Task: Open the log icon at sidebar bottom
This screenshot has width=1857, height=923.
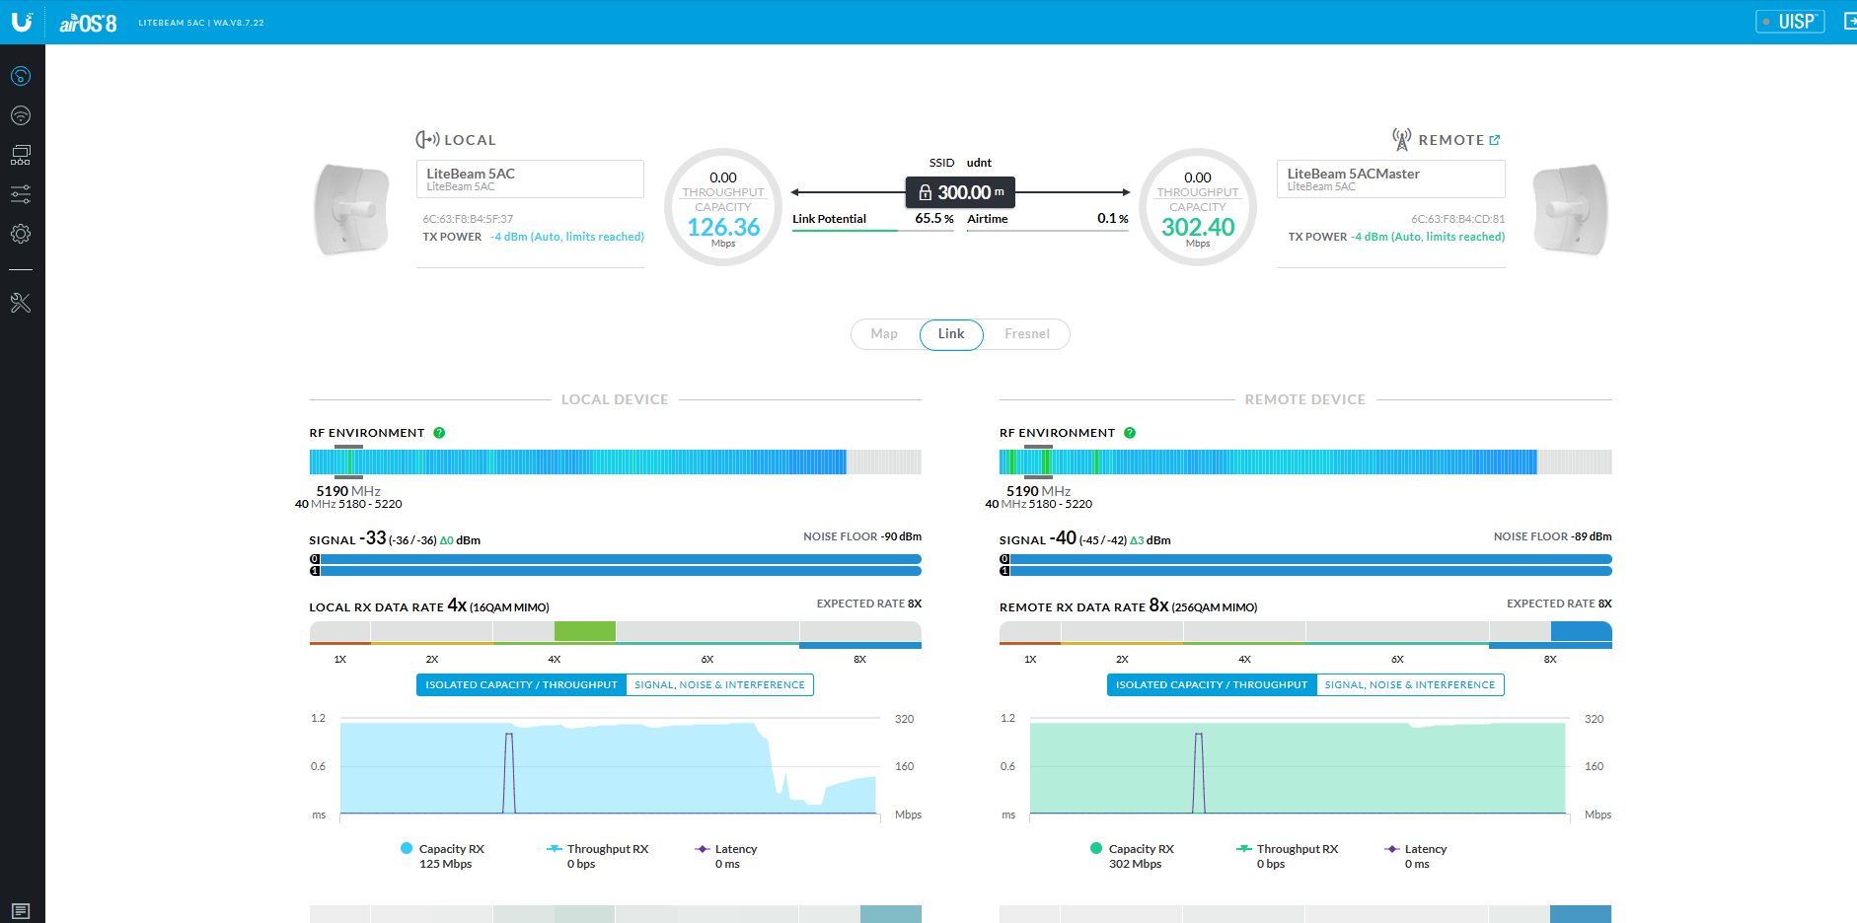Action: 21,910
